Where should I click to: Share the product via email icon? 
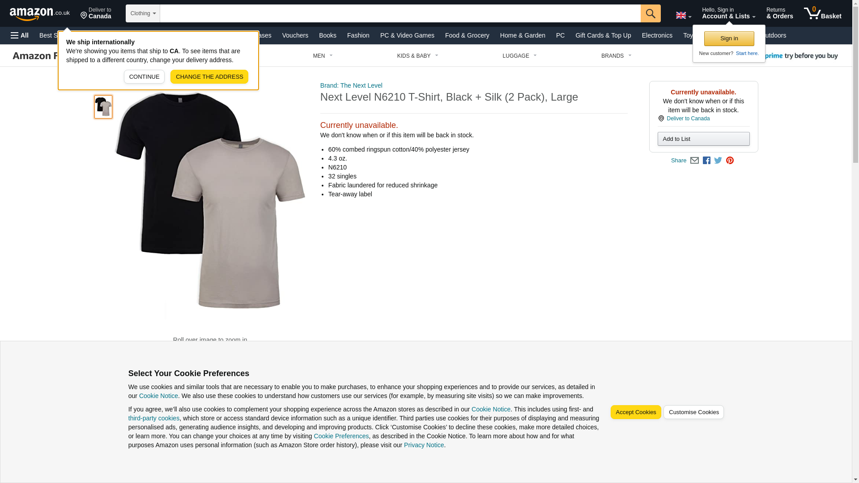pos(694,161)
